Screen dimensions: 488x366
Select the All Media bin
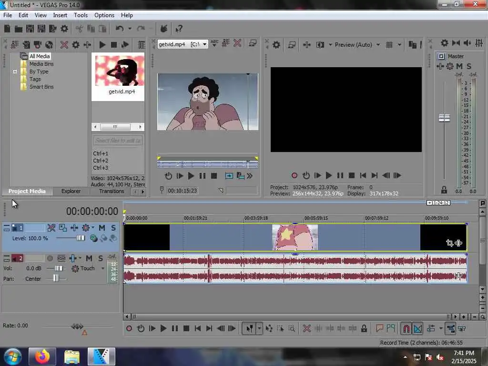[40, 56]
